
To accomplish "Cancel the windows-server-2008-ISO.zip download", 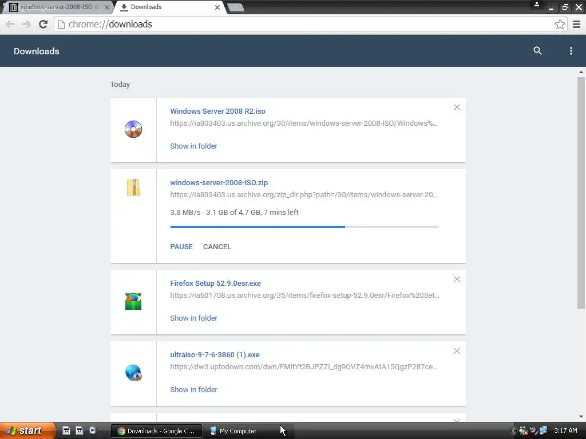I will coord(217,247).
